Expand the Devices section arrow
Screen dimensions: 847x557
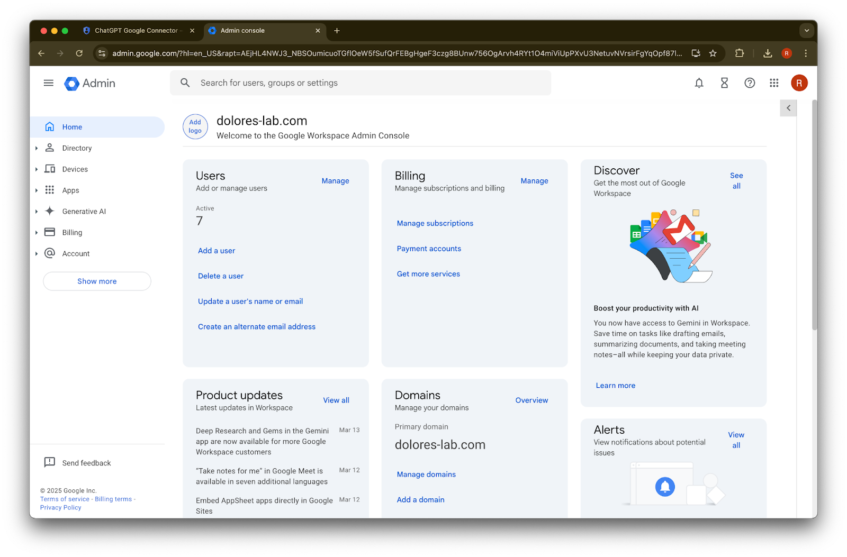(37, 169)
